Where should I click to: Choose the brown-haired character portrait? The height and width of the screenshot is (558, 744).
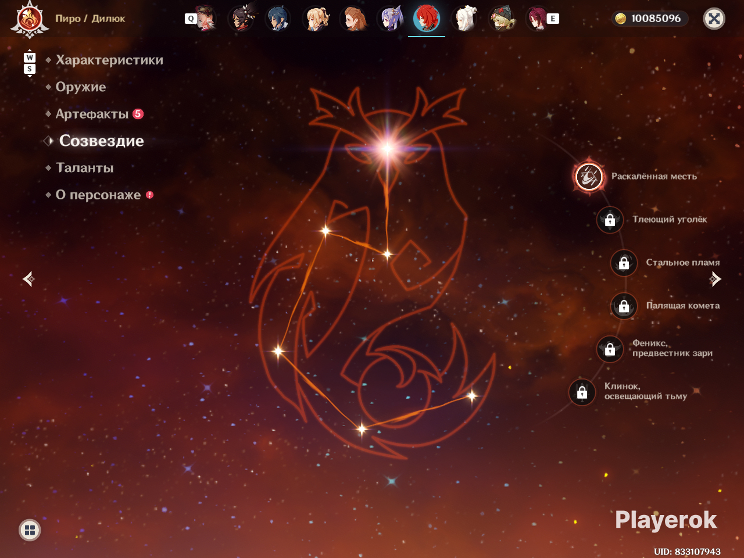[353, 19]
